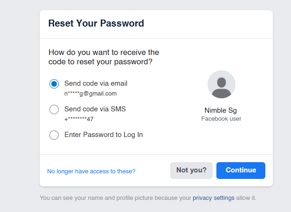This screenshot has width=291, height=212.
Task: Choose the Send code via SMS radio button
Action: point(54,109)
